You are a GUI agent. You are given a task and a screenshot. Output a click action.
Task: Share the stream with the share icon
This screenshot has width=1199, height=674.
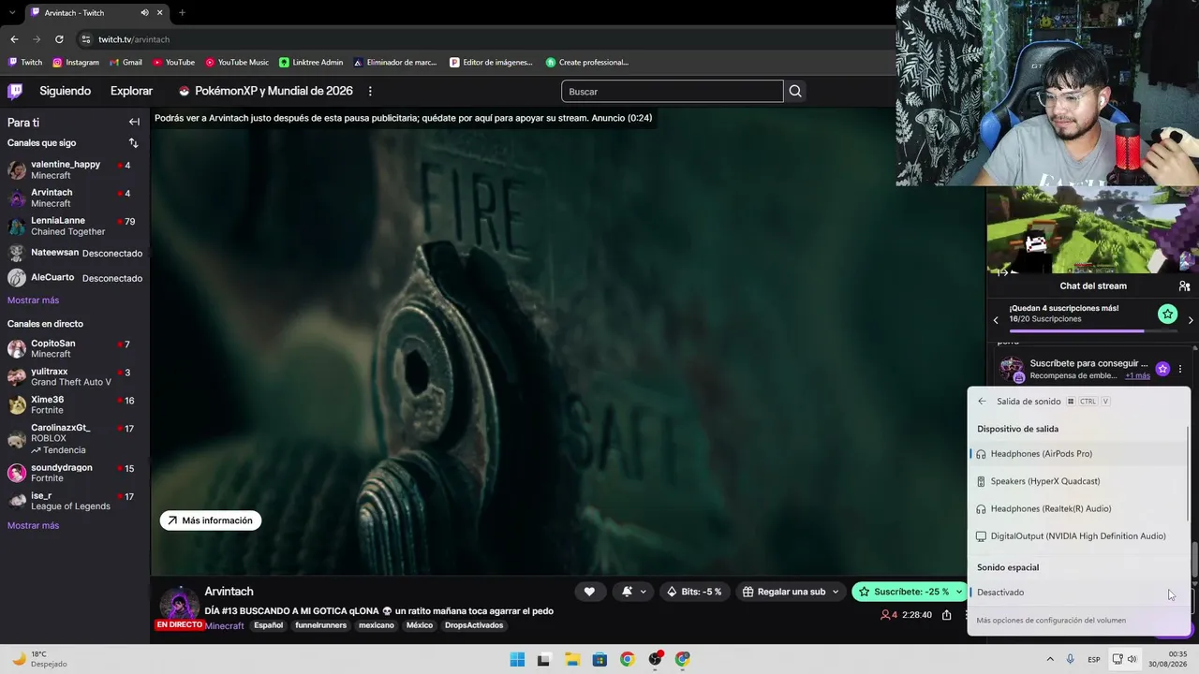(947, 615)
